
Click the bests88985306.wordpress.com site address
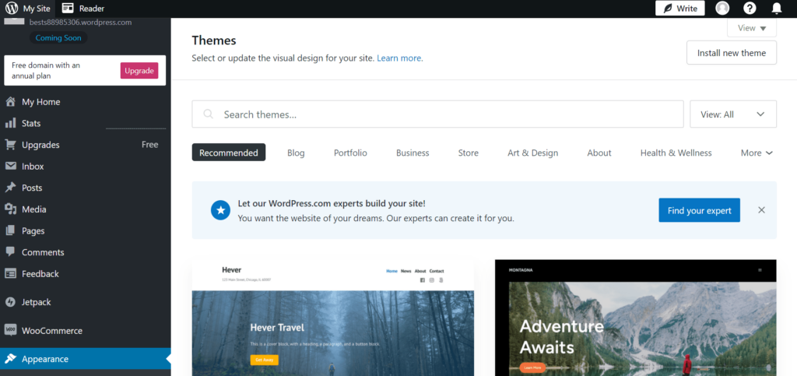coord(80,23)
